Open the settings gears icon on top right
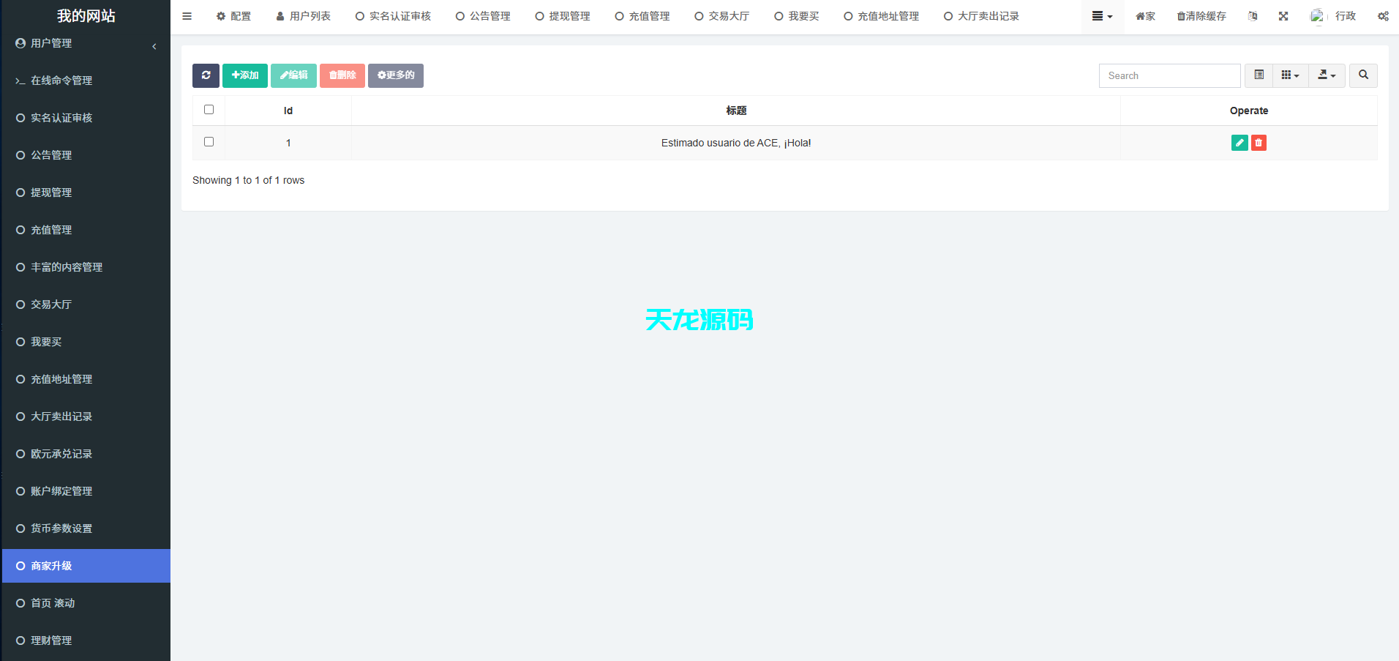 click(x=1382, y=15)
